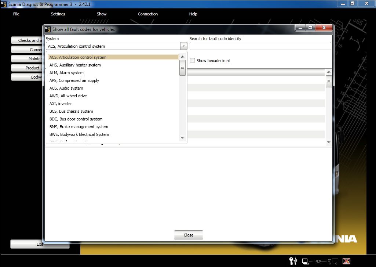Open the Help menu
The height and width of the screenshot is (267, 376).
193,14
